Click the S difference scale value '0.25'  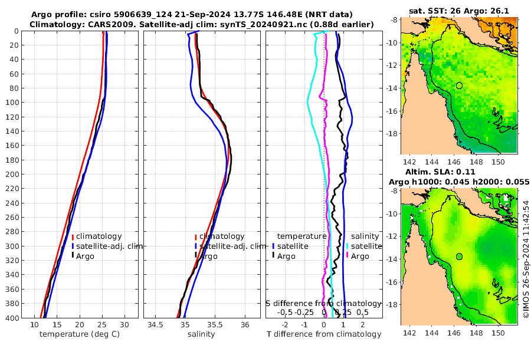coord(343,312)
